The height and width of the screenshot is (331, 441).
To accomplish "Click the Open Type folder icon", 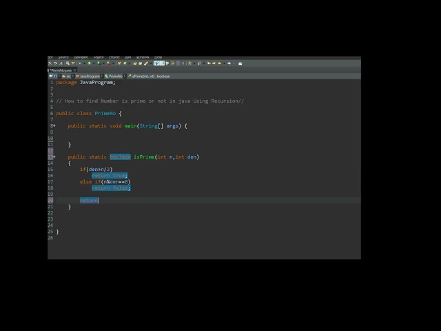I will 135,63.
